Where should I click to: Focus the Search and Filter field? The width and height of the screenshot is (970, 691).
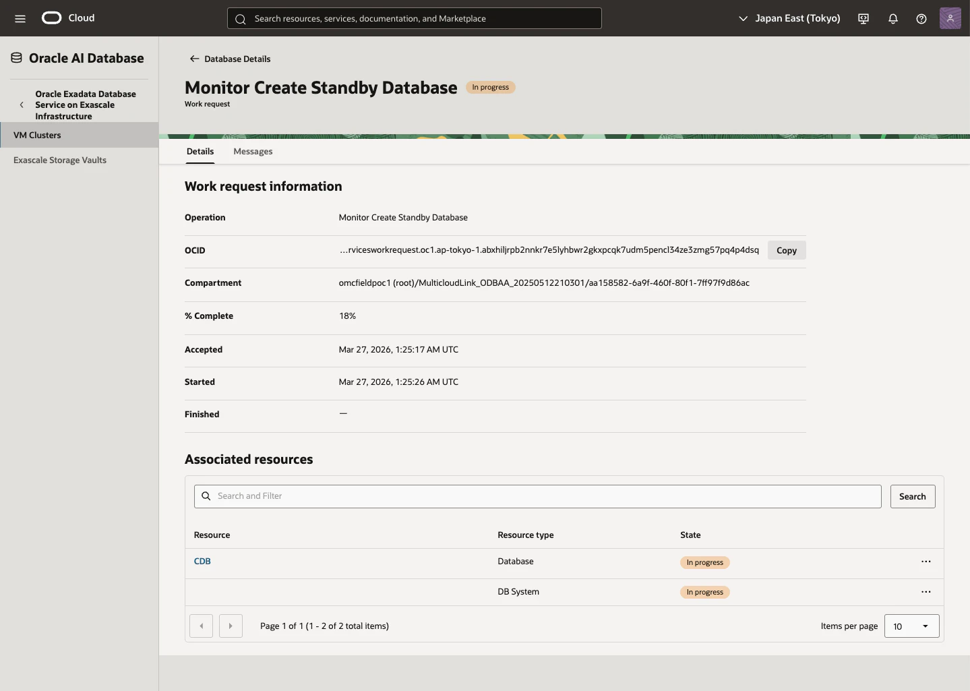click(x=538, y=496)
